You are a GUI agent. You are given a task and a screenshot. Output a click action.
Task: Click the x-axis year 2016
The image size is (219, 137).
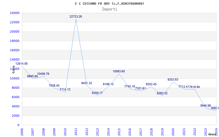(x=130, y=132)
